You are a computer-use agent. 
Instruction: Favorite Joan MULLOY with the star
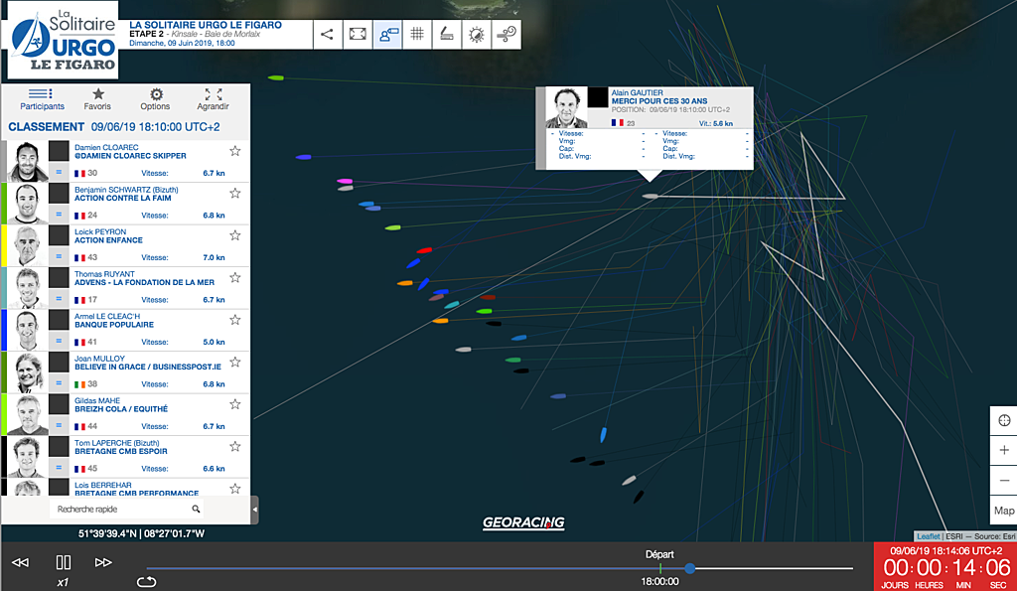click(234, 362)
